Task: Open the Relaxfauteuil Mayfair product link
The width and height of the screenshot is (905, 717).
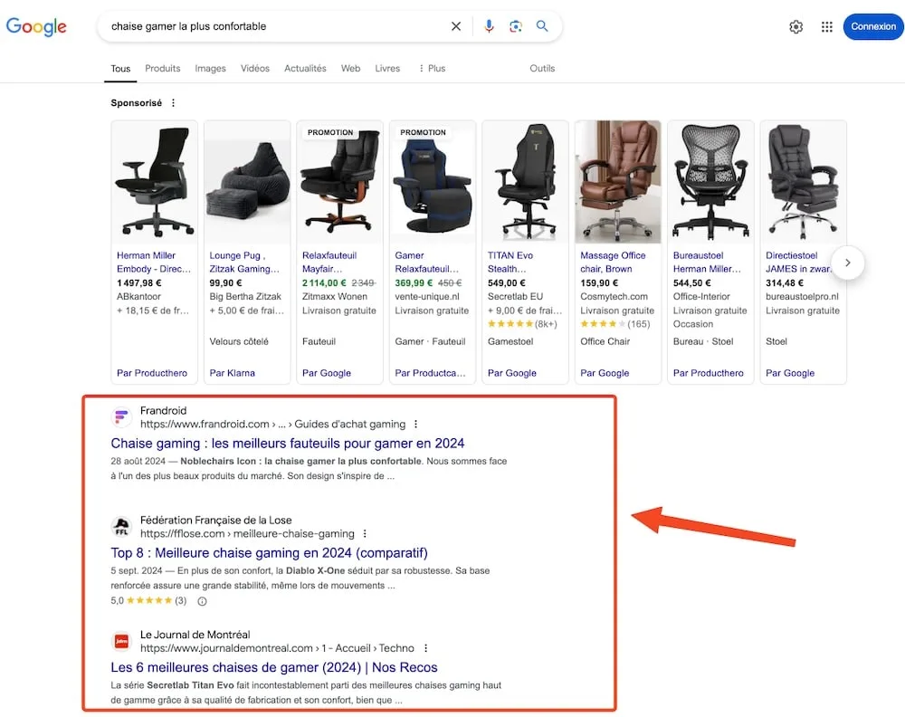Action: (x=329, y=263)
